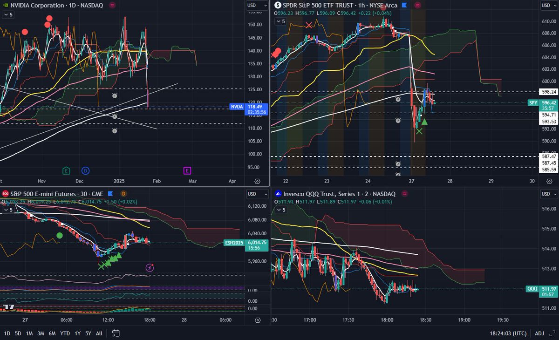Image resolution: width=559 pixels, height=340 pixels.
Task: Click SPY alert clock icon at 594.71 line
Action: (x=398, y=121)
